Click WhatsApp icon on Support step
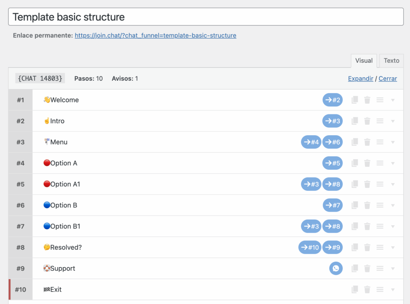The height and width of the screenshot is (304, 410). 336,268
